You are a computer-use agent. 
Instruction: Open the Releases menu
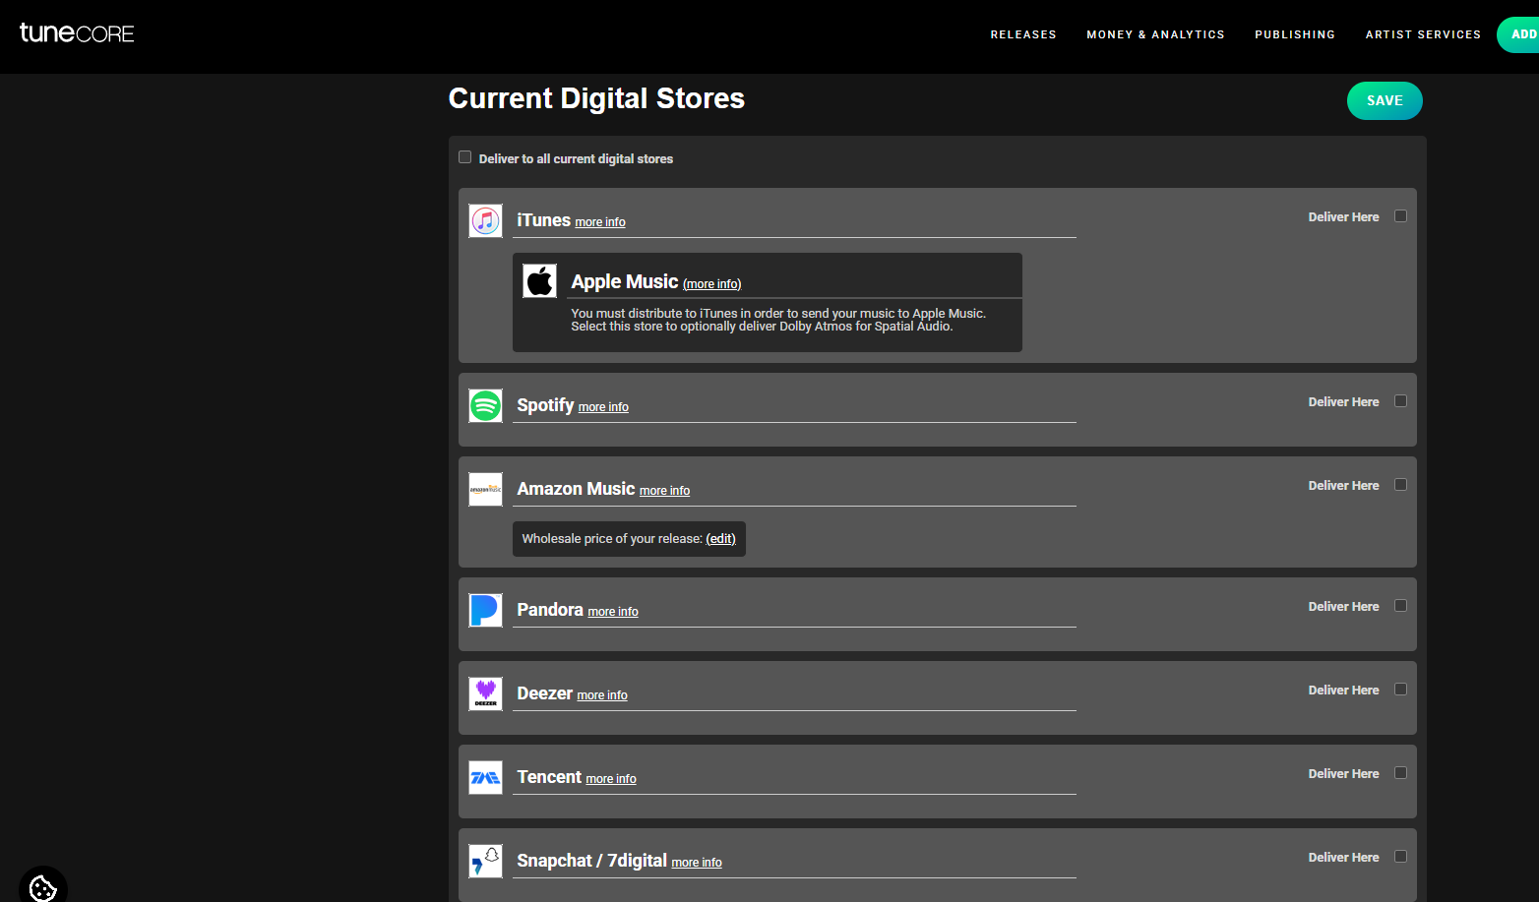[1023, 34]
